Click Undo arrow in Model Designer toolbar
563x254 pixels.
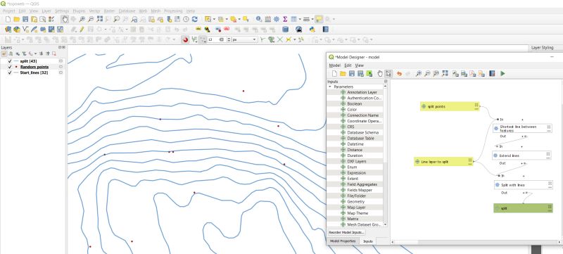pyautogui.click(x=398, y=74)
